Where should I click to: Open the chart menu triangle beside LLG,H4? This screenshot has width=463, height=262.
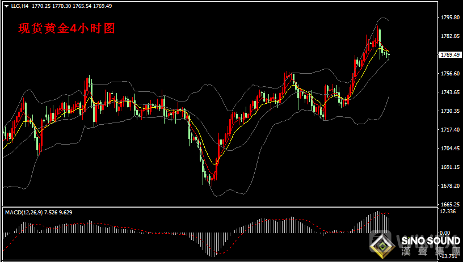6,6
